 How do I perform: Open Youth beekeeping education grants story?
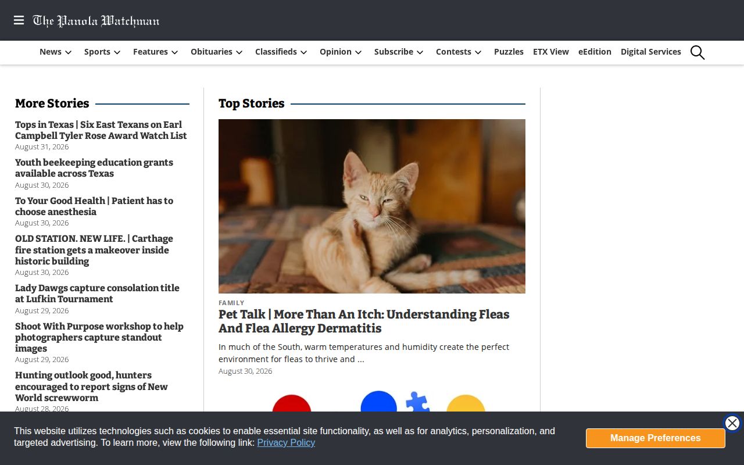coord(94,168)
